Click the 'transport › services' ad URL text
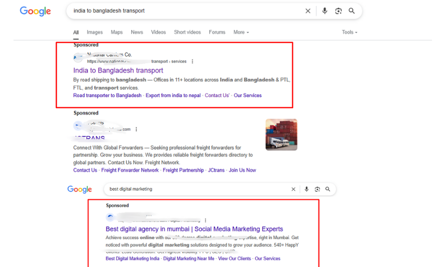Viewport: 440px width, 267px height. (169, 61)
